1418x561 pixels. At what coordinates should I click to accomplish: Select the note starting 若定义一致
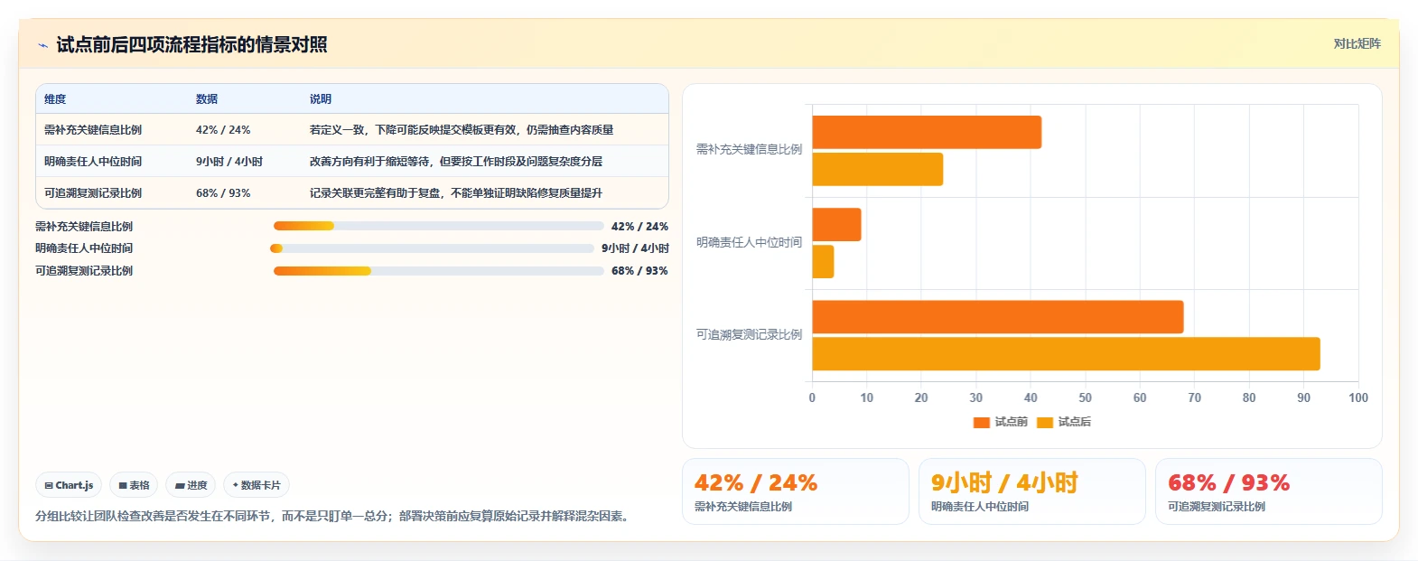462,130
